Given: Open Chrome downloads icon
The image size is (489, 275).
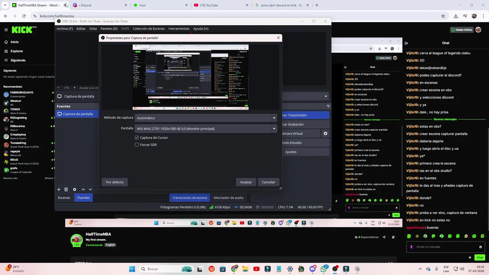Looking at the screenshot, I should tap(456, 16).
